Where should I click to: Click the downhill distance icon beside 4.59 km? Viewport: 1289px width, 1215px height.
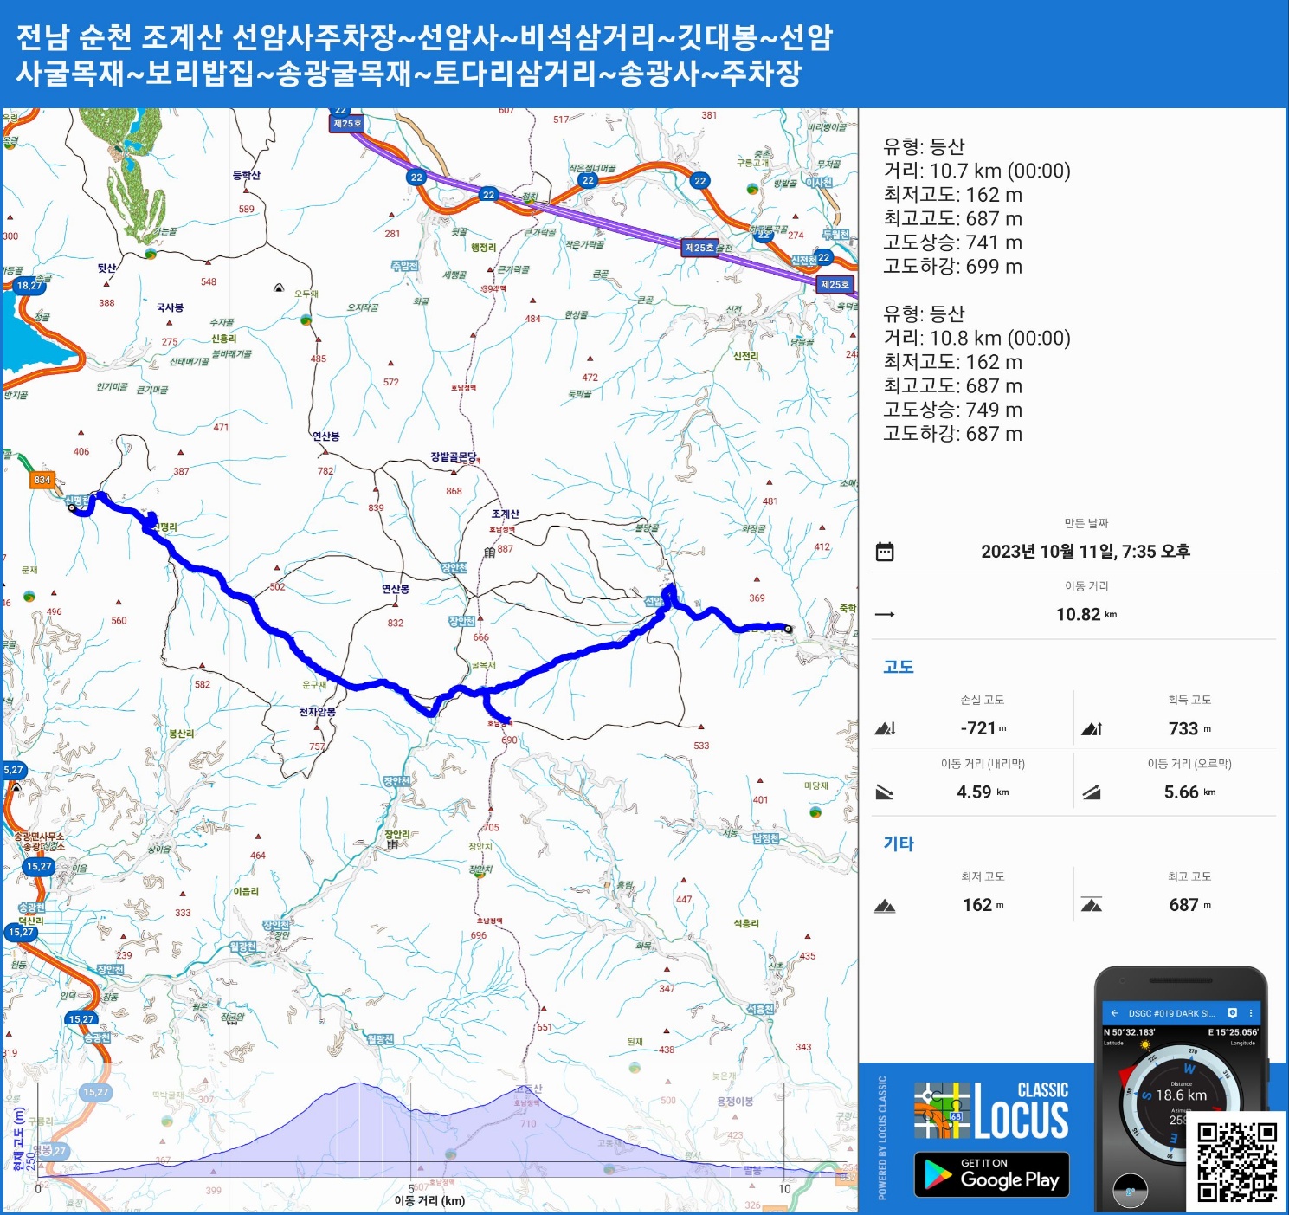coord(884,792)
